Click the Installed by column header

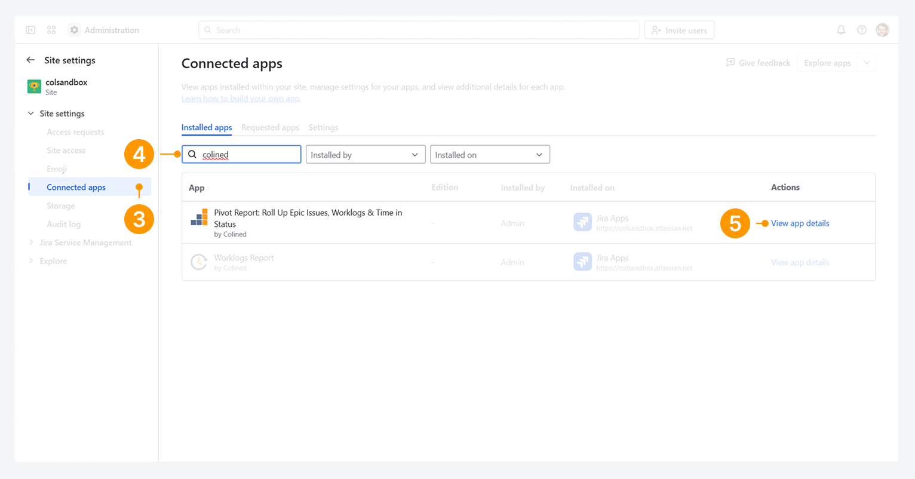click(523, 188)
